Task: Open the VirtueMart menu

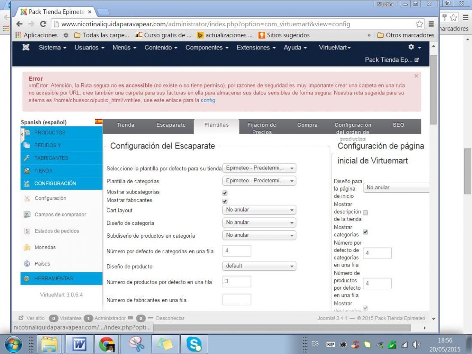Action: point(335,48)
